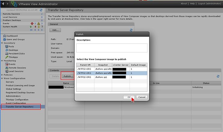Click Remote Sessions count row
The height and width of the screenshot is (132, 223).
tap(23, 14)
